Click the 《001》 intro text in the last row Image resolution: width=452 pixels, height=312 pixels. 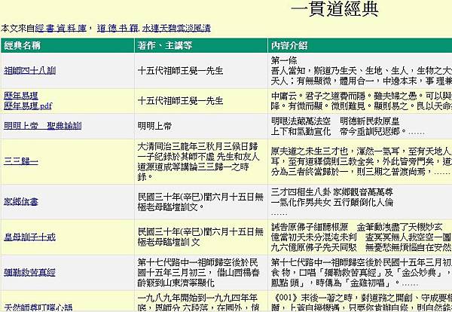[x=362, y=302]
